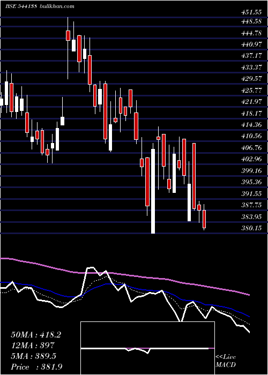Click the pink 50MA line

click(x=124, y=275)
